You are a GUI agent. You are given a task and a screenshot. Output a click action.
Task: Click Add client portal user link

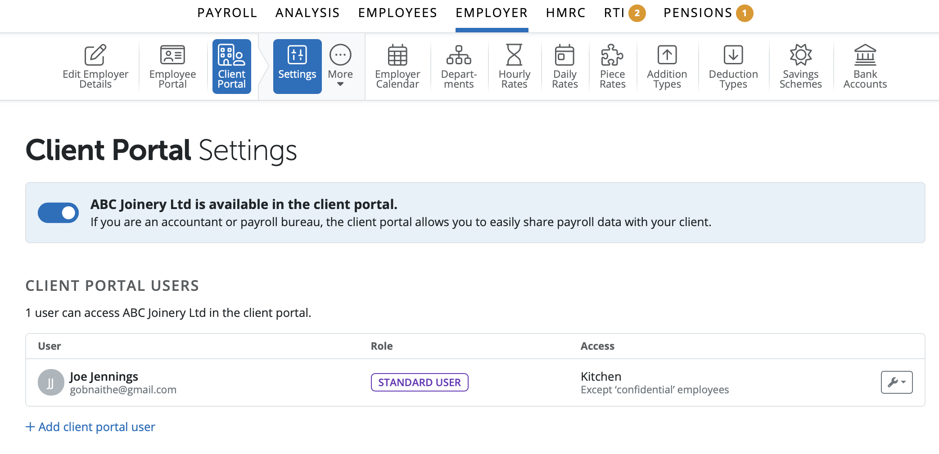click(90, 427)
